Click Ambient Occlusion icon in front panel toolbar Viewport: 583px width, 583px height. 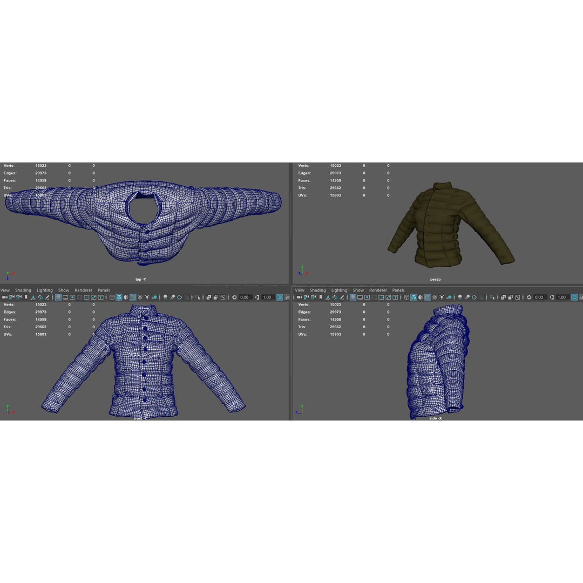(166, 297)
